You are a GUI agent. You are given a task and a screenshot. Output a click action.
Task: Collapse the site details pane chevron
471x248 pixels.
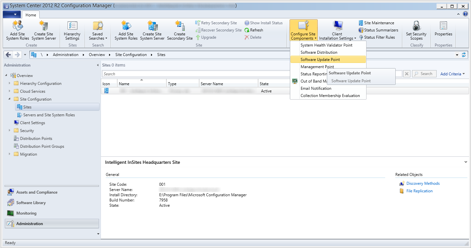[466, 162]
